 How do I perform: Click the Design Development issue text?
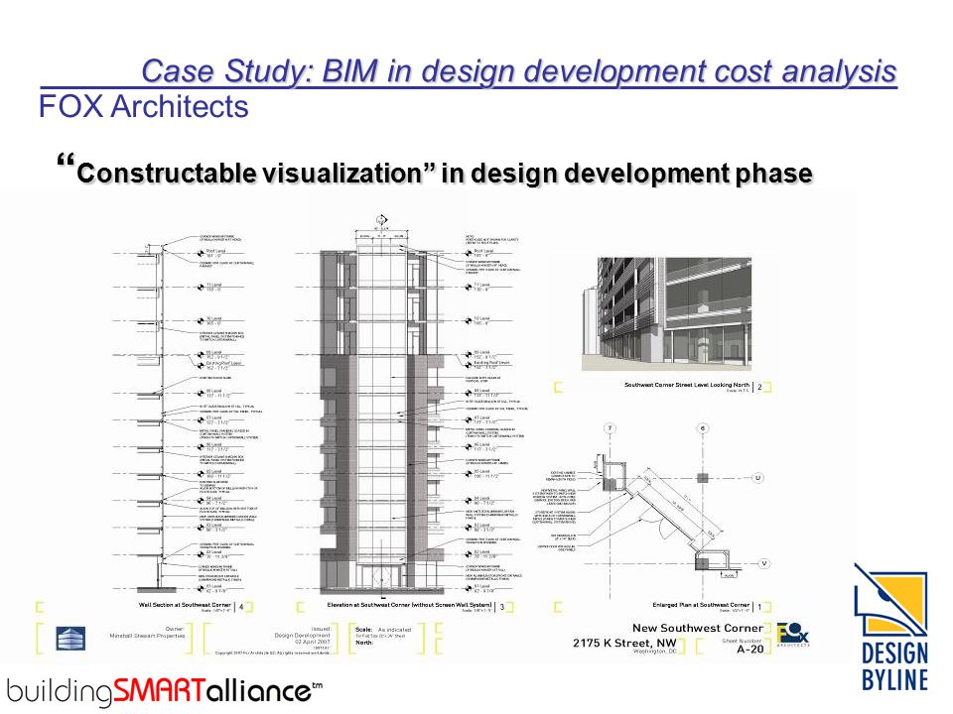click(x=302, y=635)
